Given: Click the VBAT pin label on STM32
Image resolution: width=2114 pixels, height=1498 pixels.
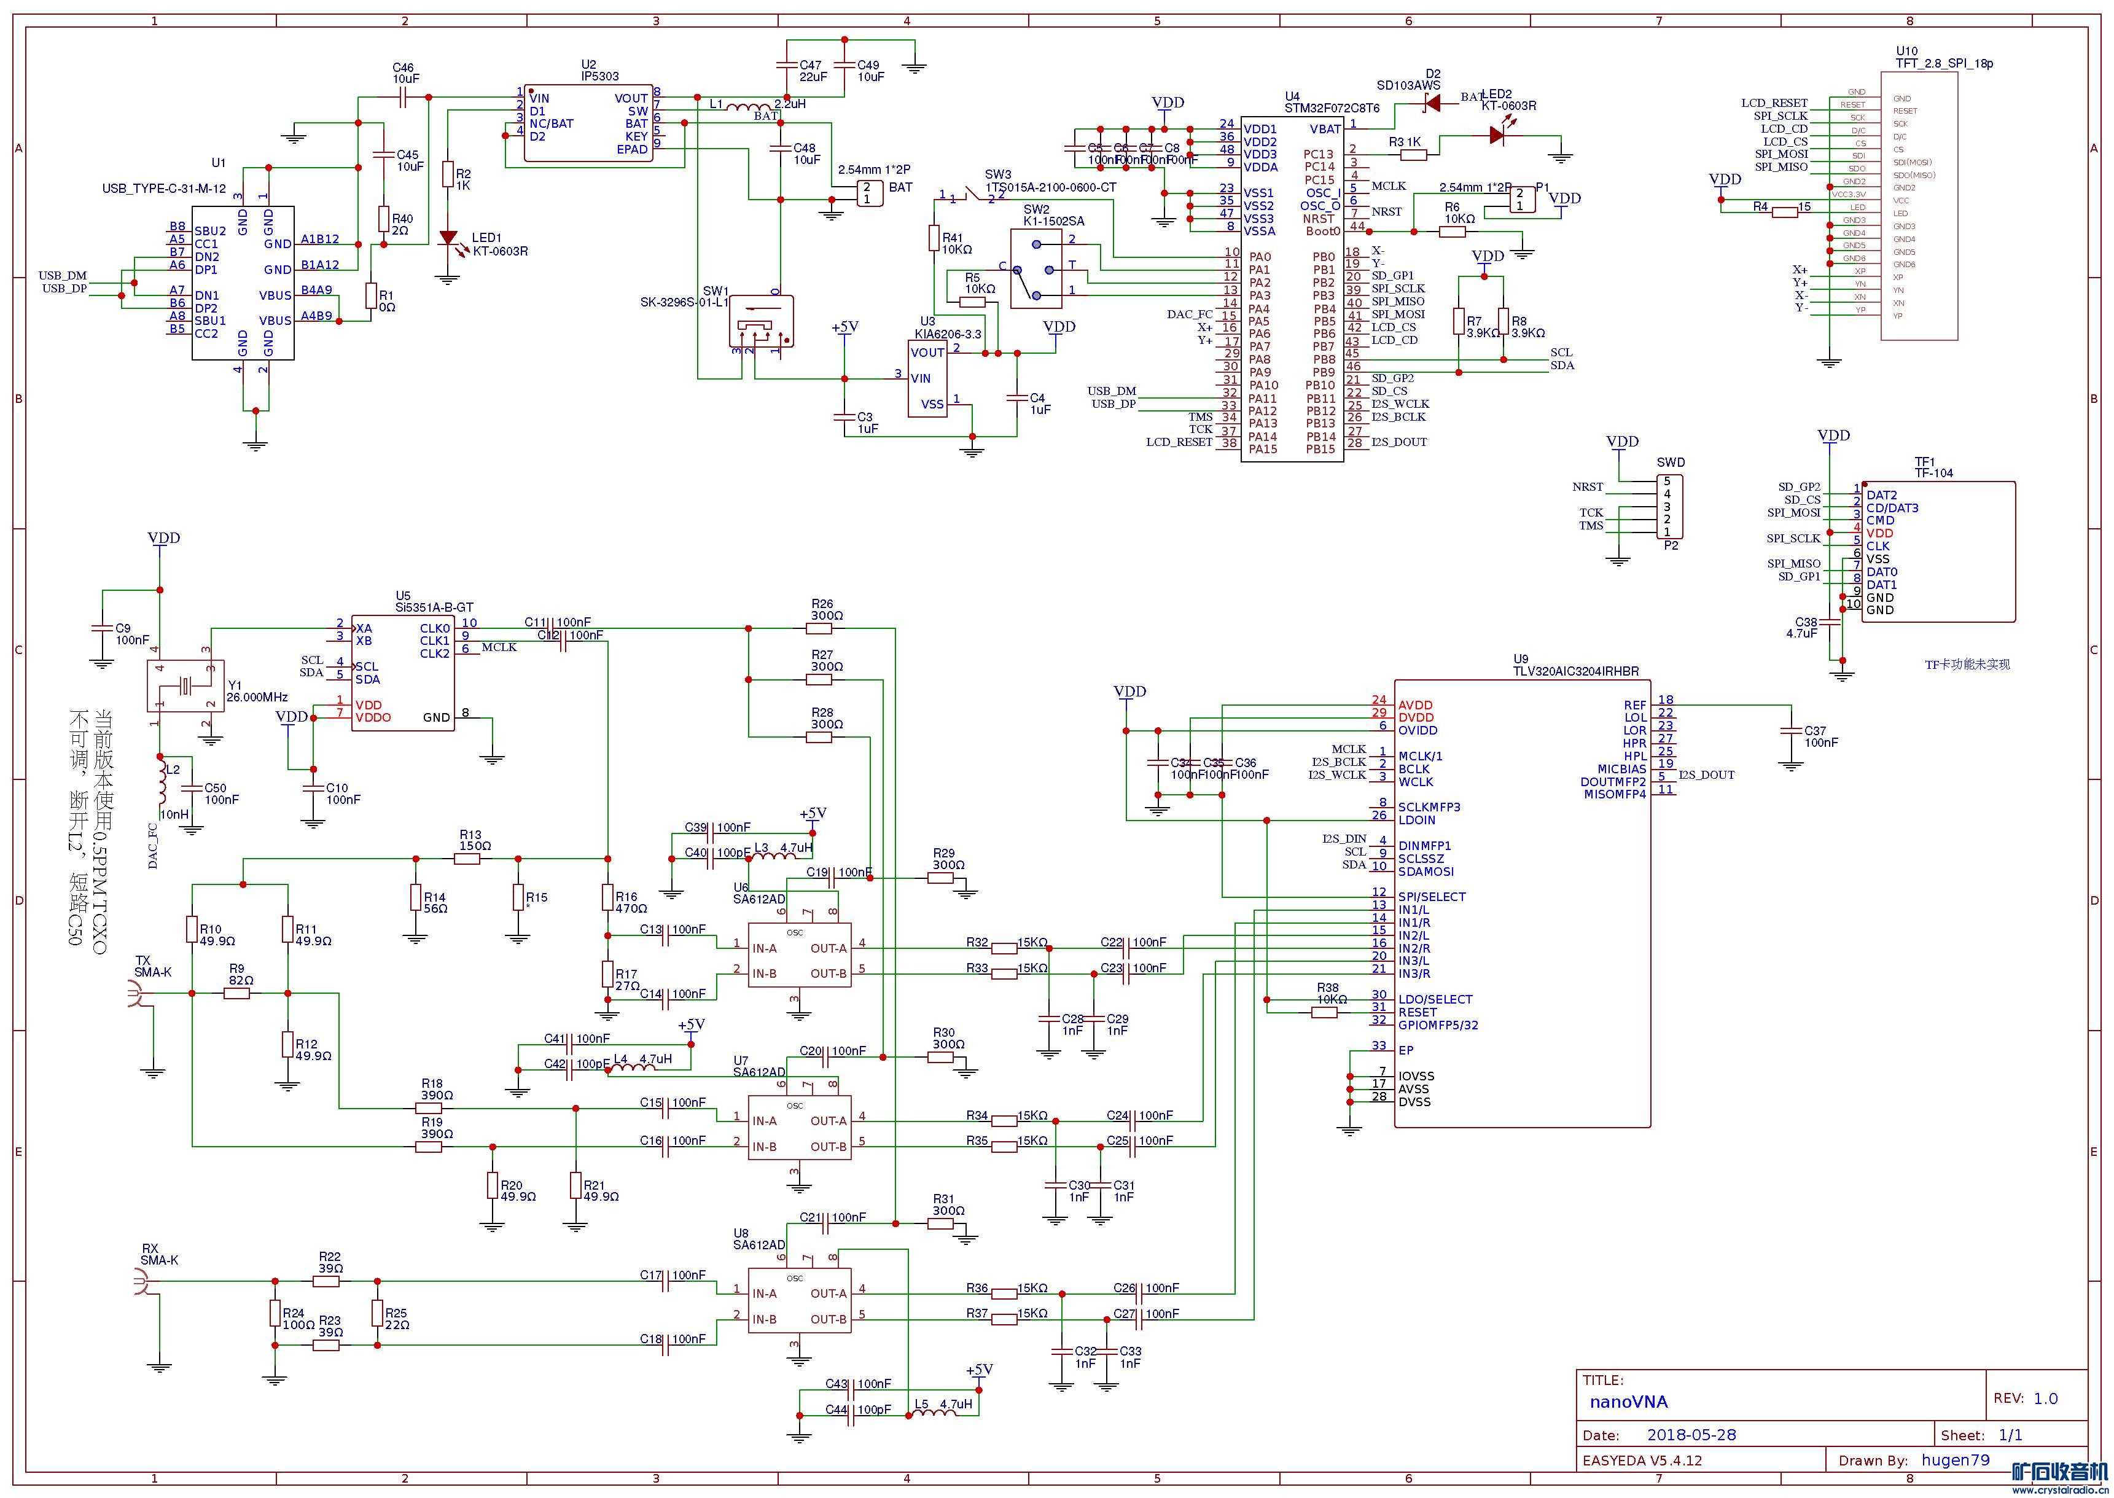Looking at the screenshot, I should 1325,129.
